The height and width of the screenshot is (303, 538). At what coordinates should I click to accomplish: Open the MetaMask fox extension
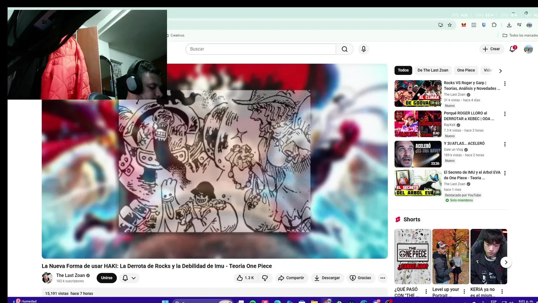[464, 25]
